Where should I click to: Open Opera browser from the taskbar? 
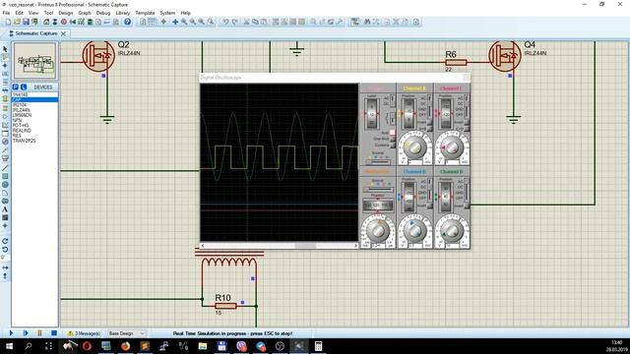click(87, 346)
